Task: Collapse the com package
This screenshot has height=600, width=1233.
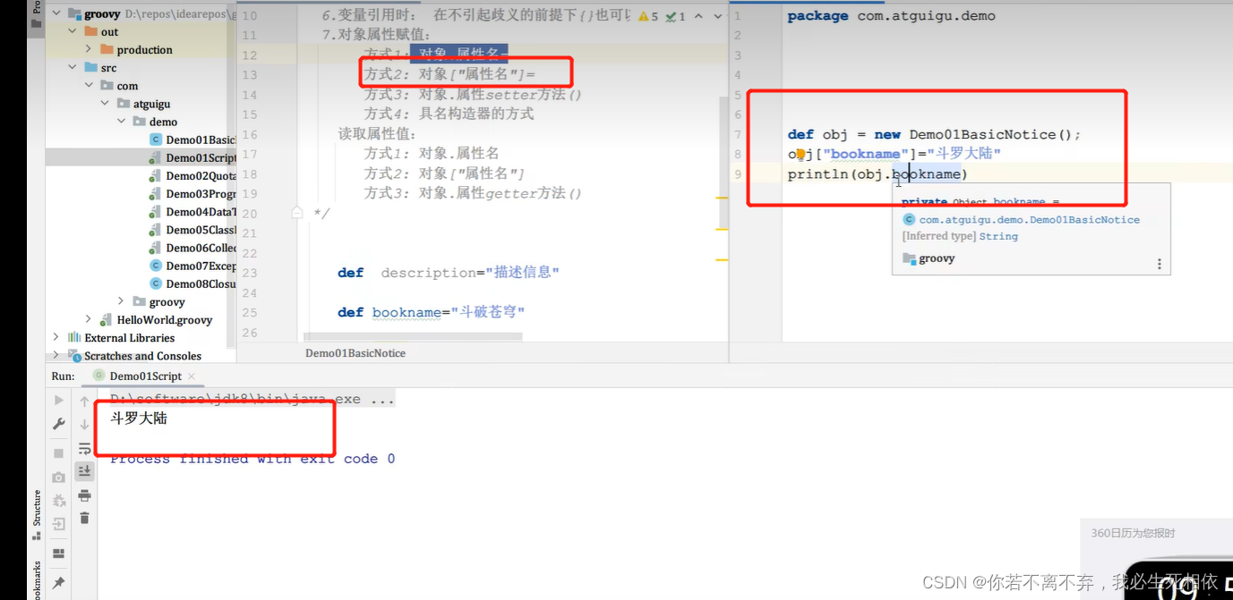Action: (x=89, y=85)
